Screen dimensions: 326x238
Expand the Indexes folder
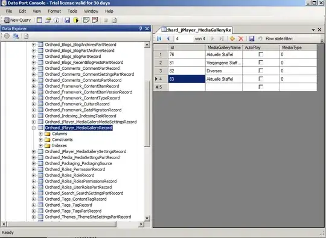tap(41, 146)
